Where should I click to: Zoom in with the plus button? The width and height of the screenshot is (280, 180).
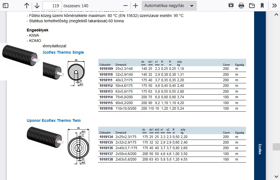point(136,6)
